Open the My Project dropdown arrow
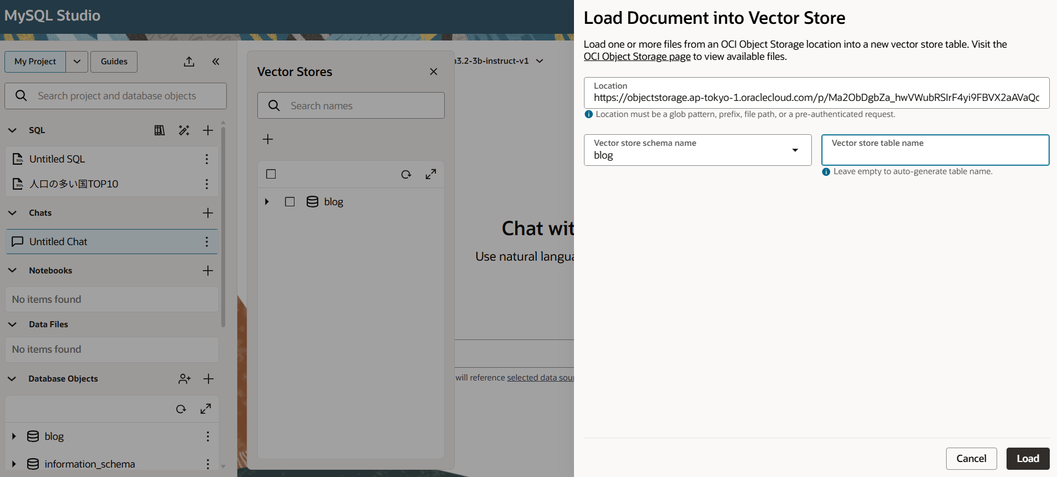Image resolution: width=1057 pixels, height=477 pixels. click(77, 62)
